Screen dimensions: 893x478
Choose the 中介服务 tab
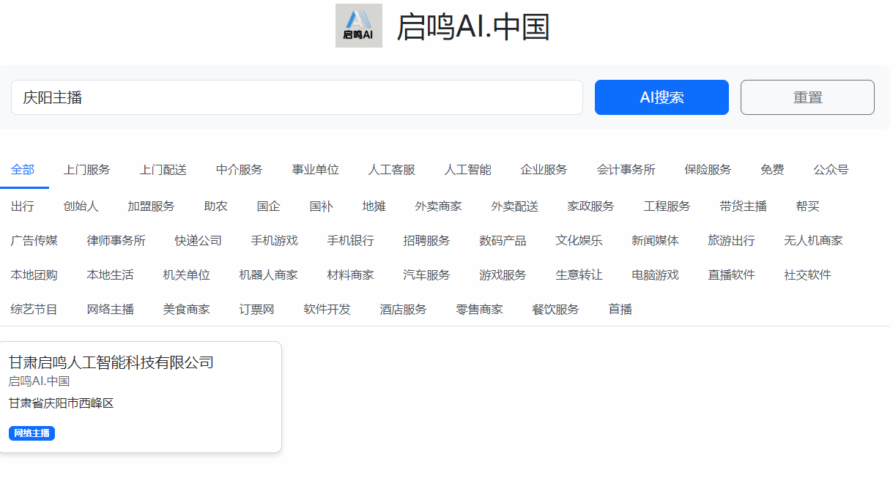point(240,170)
